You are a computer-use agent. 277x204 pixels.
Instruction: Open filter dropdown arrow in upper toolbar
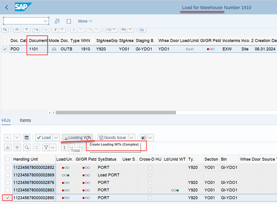(x=62, y=29)
